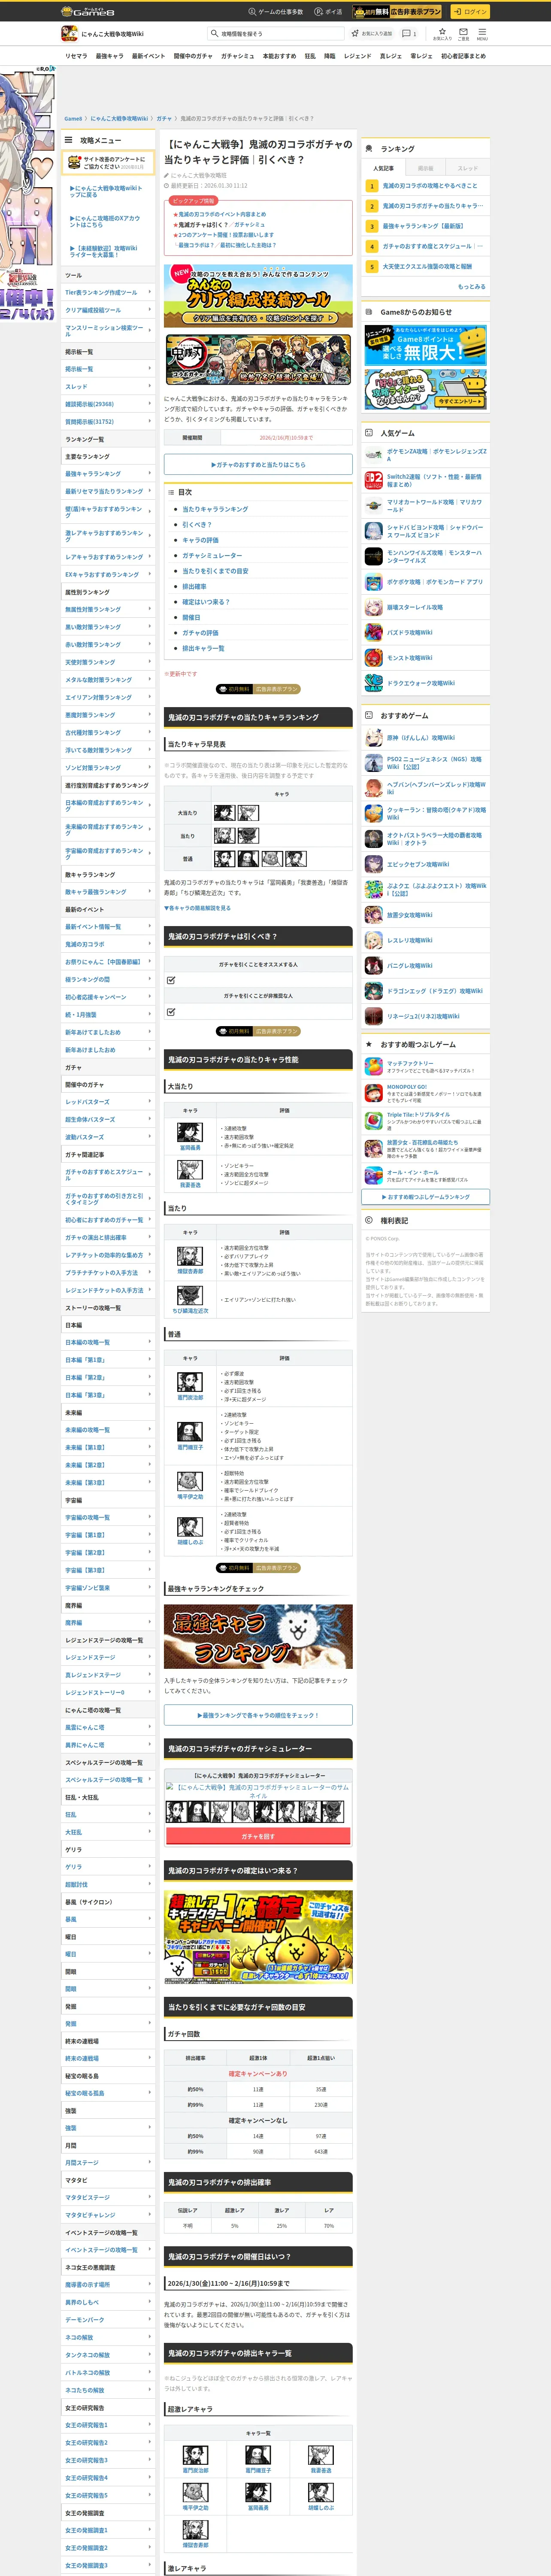This screenshot has width=551, height=2576.
Task: Open 質問掲示板(31752) in the left sidebar
Action: tap(108, 422)
